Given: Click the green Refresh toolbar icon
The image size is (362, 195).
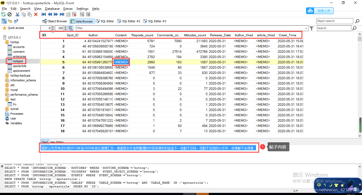Looking at the screenshot, I should tap(3, 14).
